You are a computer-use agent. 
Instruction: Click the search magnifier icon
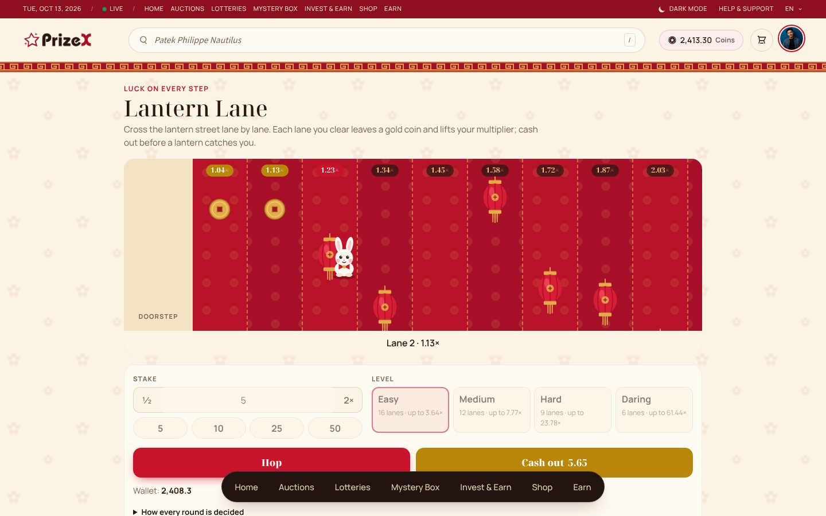(x=143, y=40)
